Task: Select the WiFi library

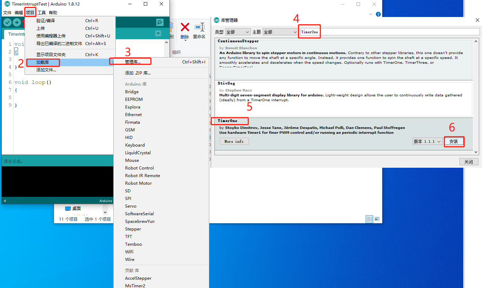Action: tap(161, 252)
